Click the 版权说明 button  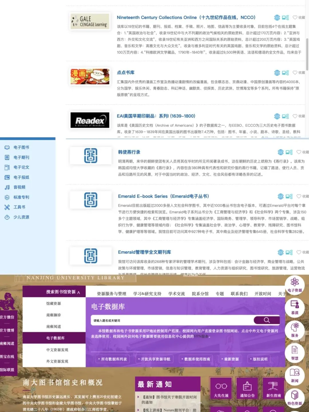259,359
